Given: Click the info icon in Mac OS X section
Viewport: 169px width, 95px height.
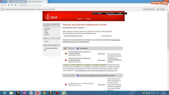Looking at the screenshot, I should 78,75.
